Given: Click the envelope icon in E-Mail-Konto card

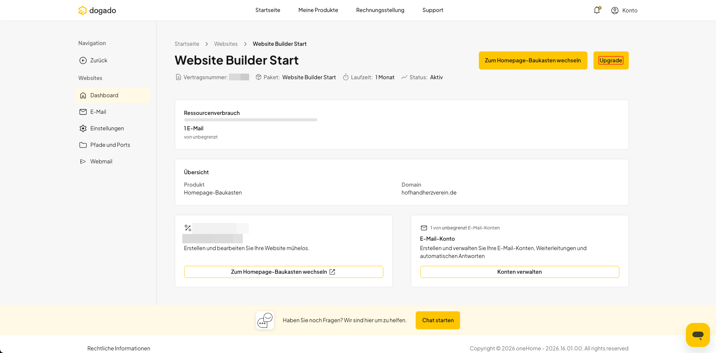Looking at the screenshot, I should (424, 228).
